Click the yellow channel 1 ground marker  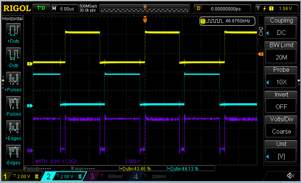[29, 64]
